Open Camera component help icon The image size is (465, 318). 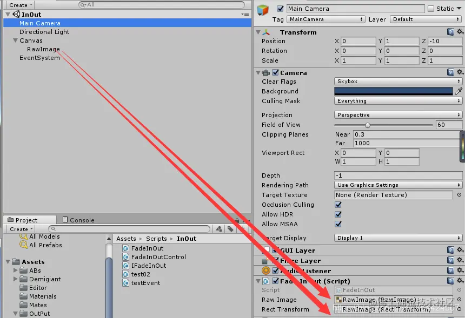(450, 72)
